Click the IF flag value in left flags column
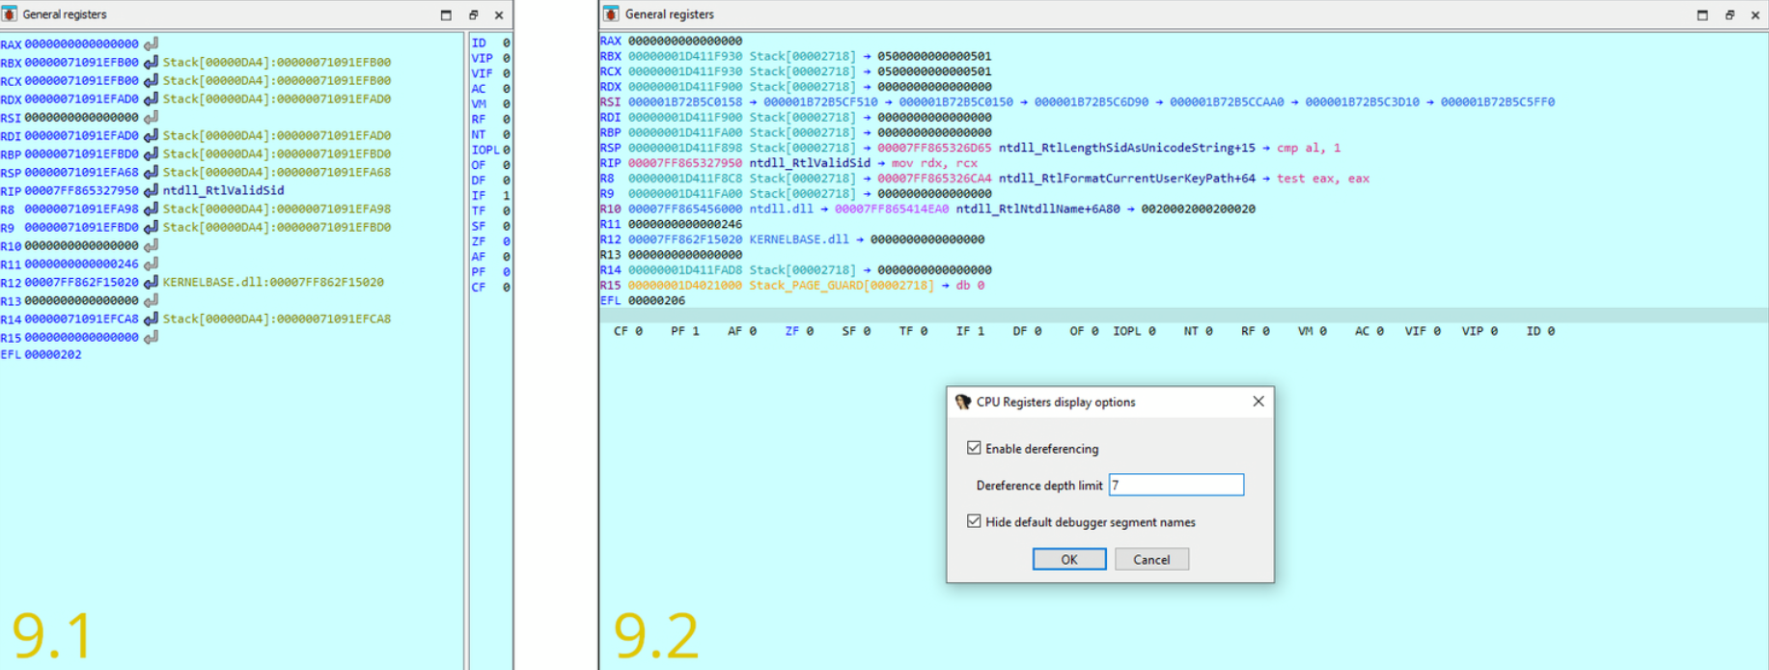Screen dimensions: 1769x670 point(506,196)
